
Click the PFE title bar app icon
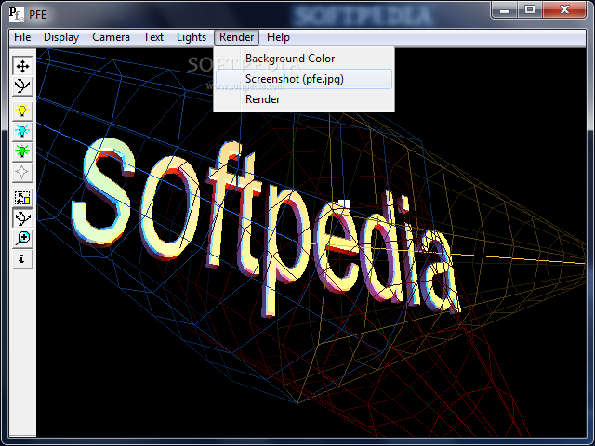(17, 14)
